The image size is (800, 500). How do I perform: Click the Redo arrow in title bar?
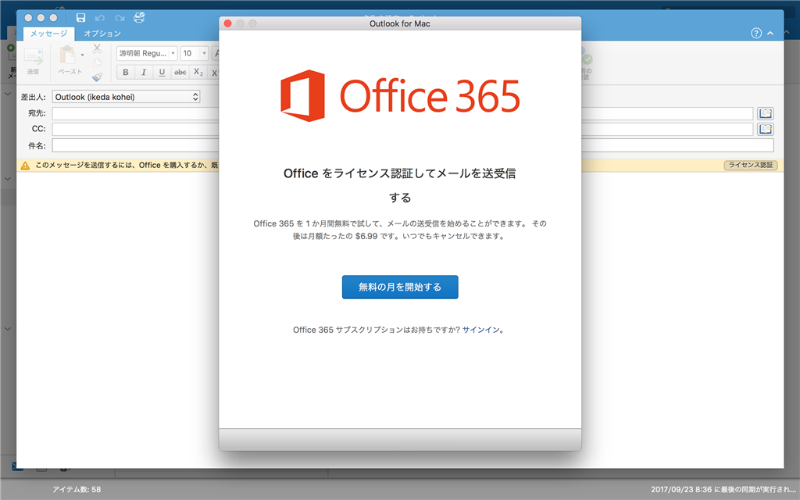tap(120, 18)
